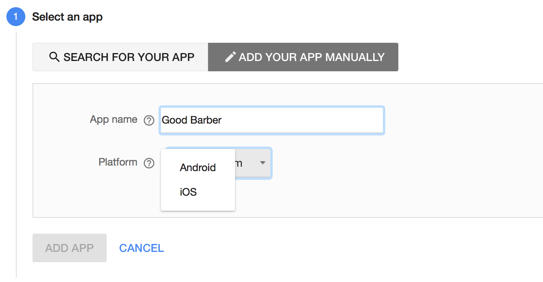Select the Add Your App Manually tab
This screenshot has height=282, width=543.
click(303, 57)
